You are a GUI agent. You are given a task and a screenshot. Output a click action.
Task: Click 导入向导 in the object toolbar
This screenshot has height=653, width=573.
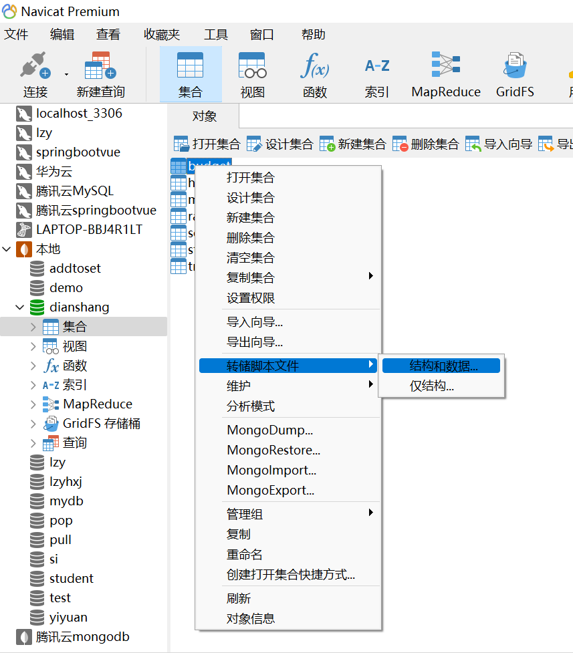(499, 144)
